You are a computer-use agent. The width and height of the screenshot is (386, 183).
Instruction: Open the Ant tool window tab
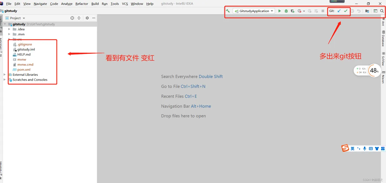pyautogui.click(x=383, y=22)
